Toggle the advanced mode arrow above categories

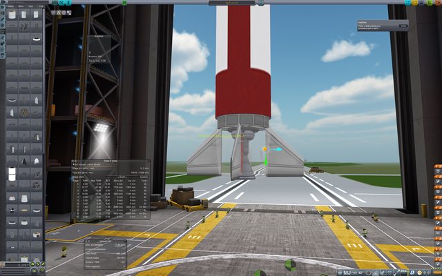point(3,2)
